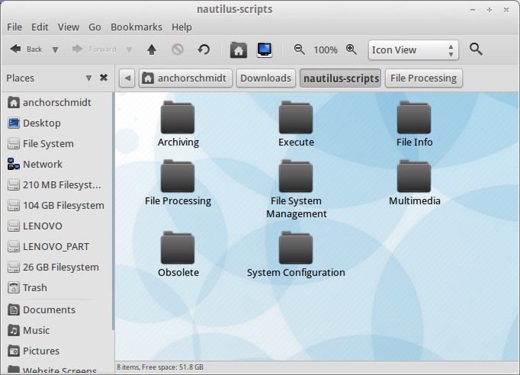Image resolution: width=520 pixels, height=375 pixels.
Task: Reload the current folder
Action: pyautogui.click(x=204, y=50)
